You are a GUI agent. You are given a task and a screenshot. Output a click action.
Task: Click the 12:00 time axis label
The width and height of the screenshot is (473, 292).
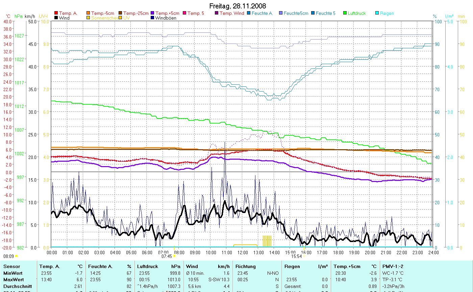pyautogui.click(x=242, y=252)
